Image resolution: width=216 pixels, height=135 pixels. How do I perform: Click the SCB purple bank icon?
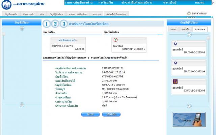175,82
